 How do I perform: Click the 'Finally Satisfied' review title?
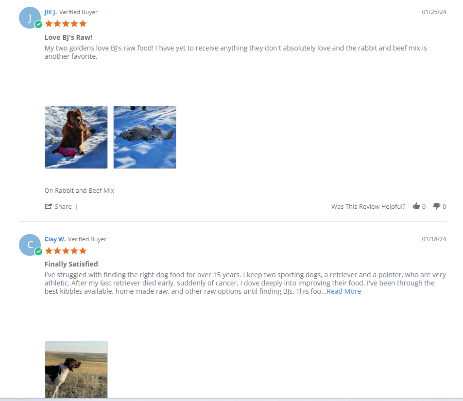tap(71, 264)
